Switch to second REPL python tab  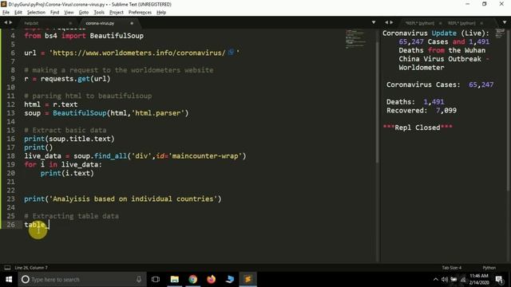[461, 23]
